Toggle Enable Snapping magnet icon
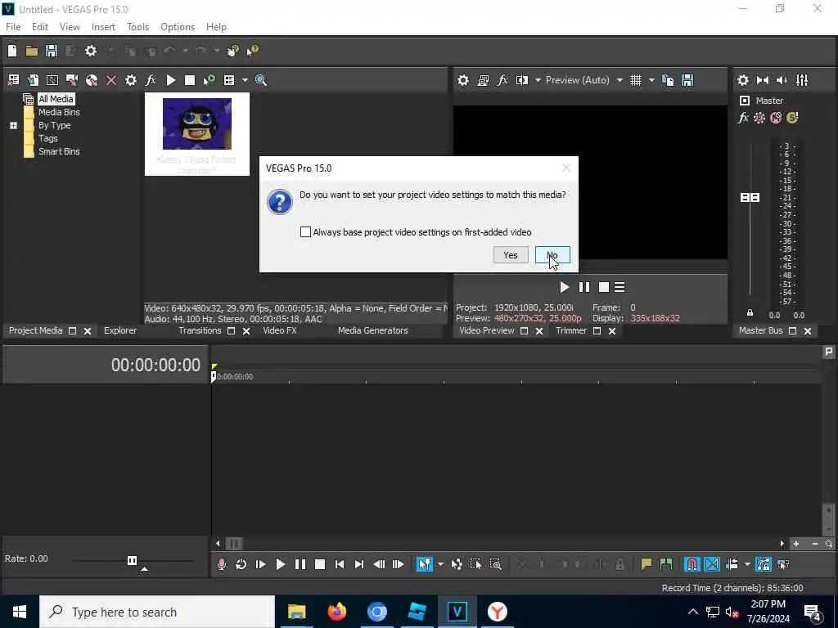 [692, 564]
